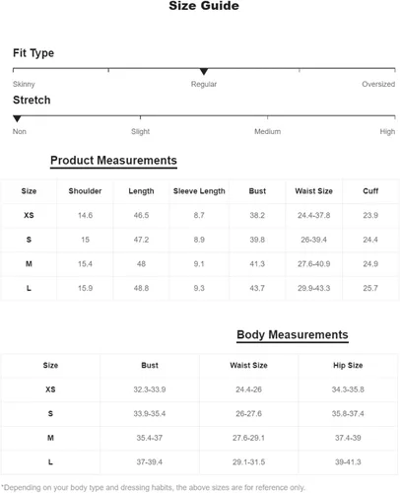Click the Stretch triangle marker at Non
400x493 pixels.
(x=17, y=118)
